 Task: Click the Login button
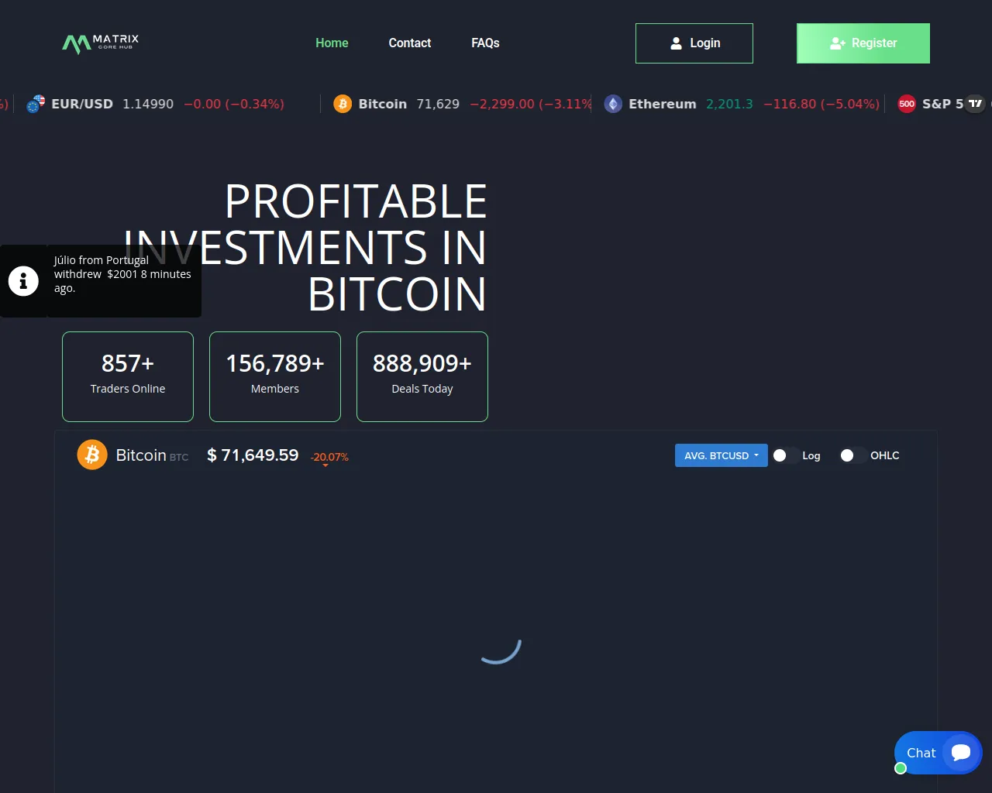pos(694,43)
